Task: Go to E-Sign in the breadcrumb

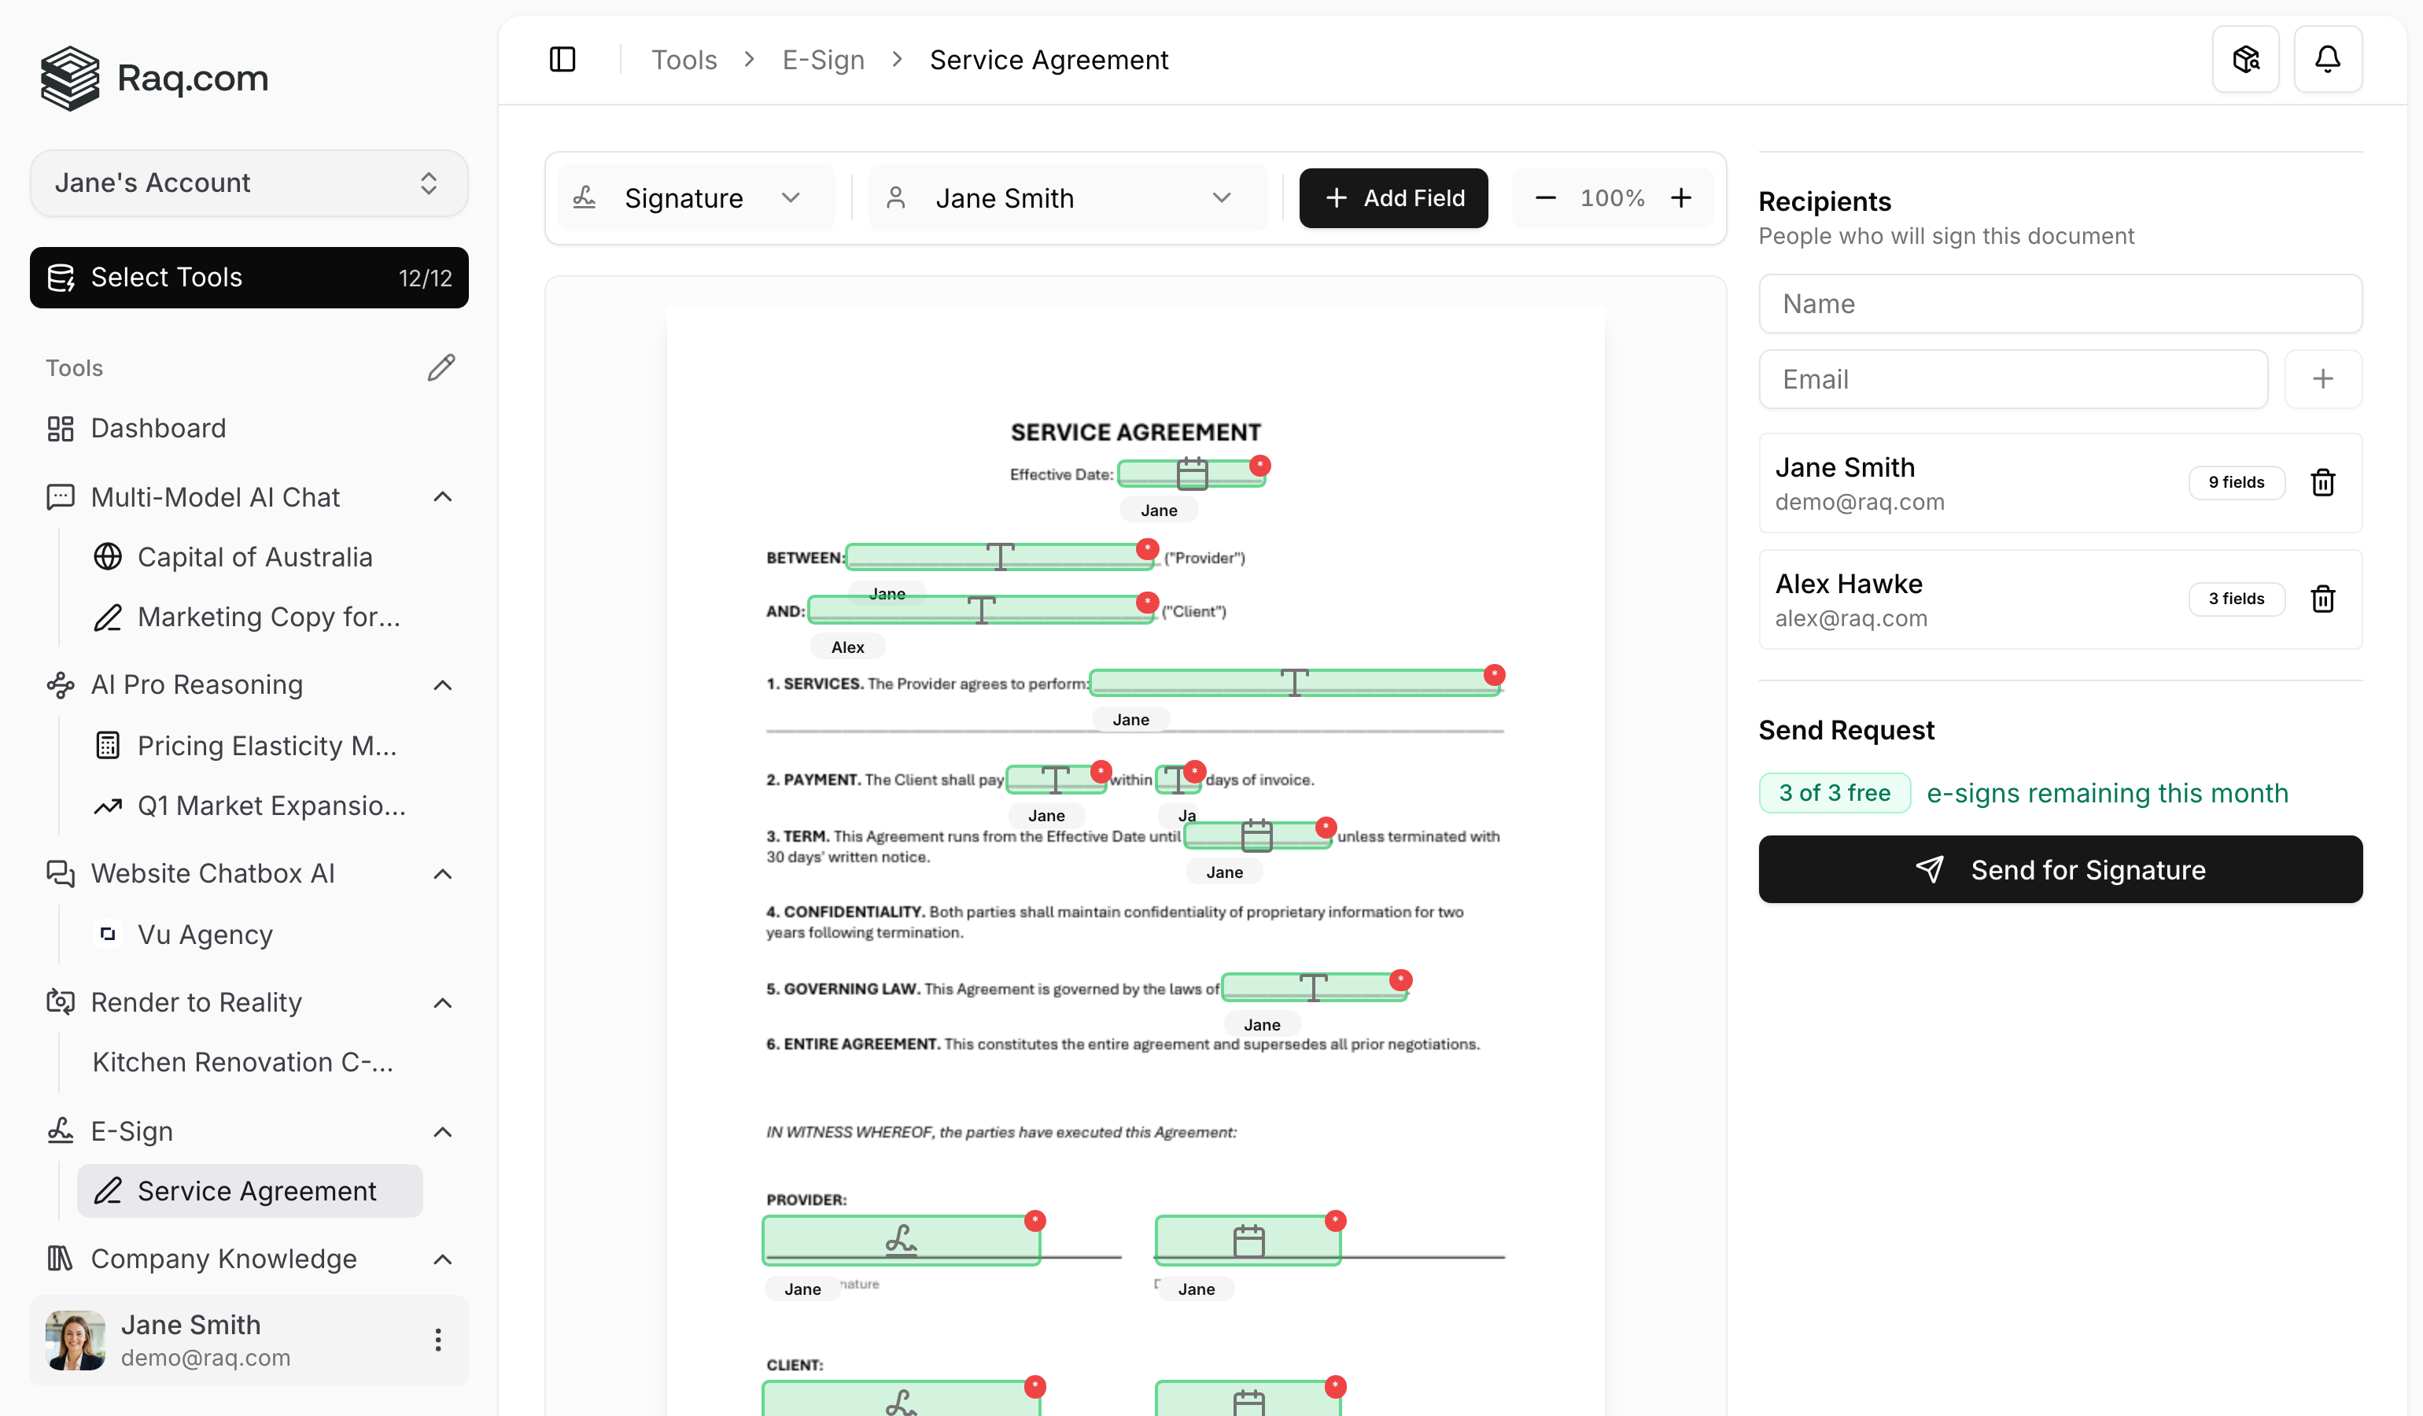Action: pyautogui.click(x=823, y=60)
